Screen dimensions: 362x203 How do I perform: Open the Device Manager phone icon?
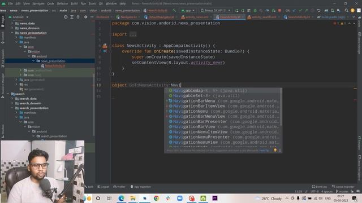pos(333,11)
